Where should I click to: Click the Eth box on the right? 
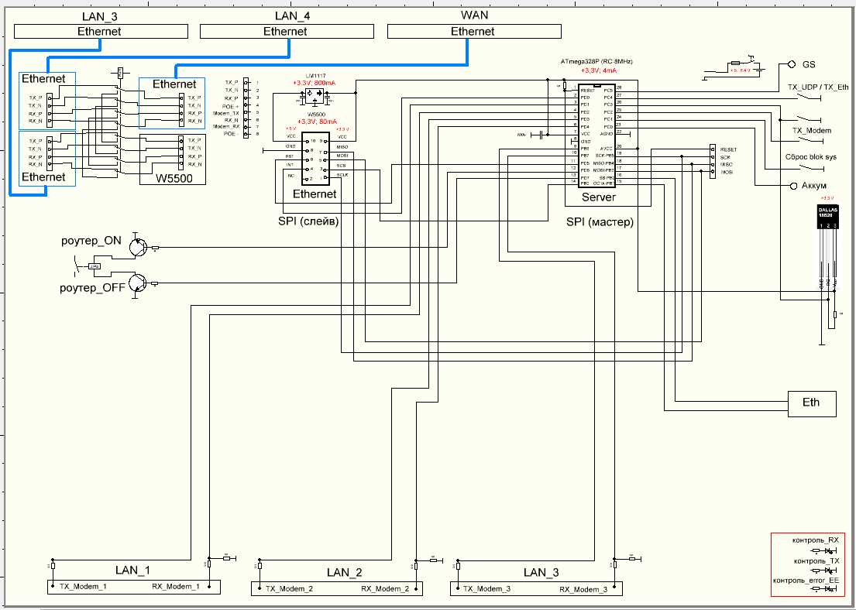coord(813,403)
